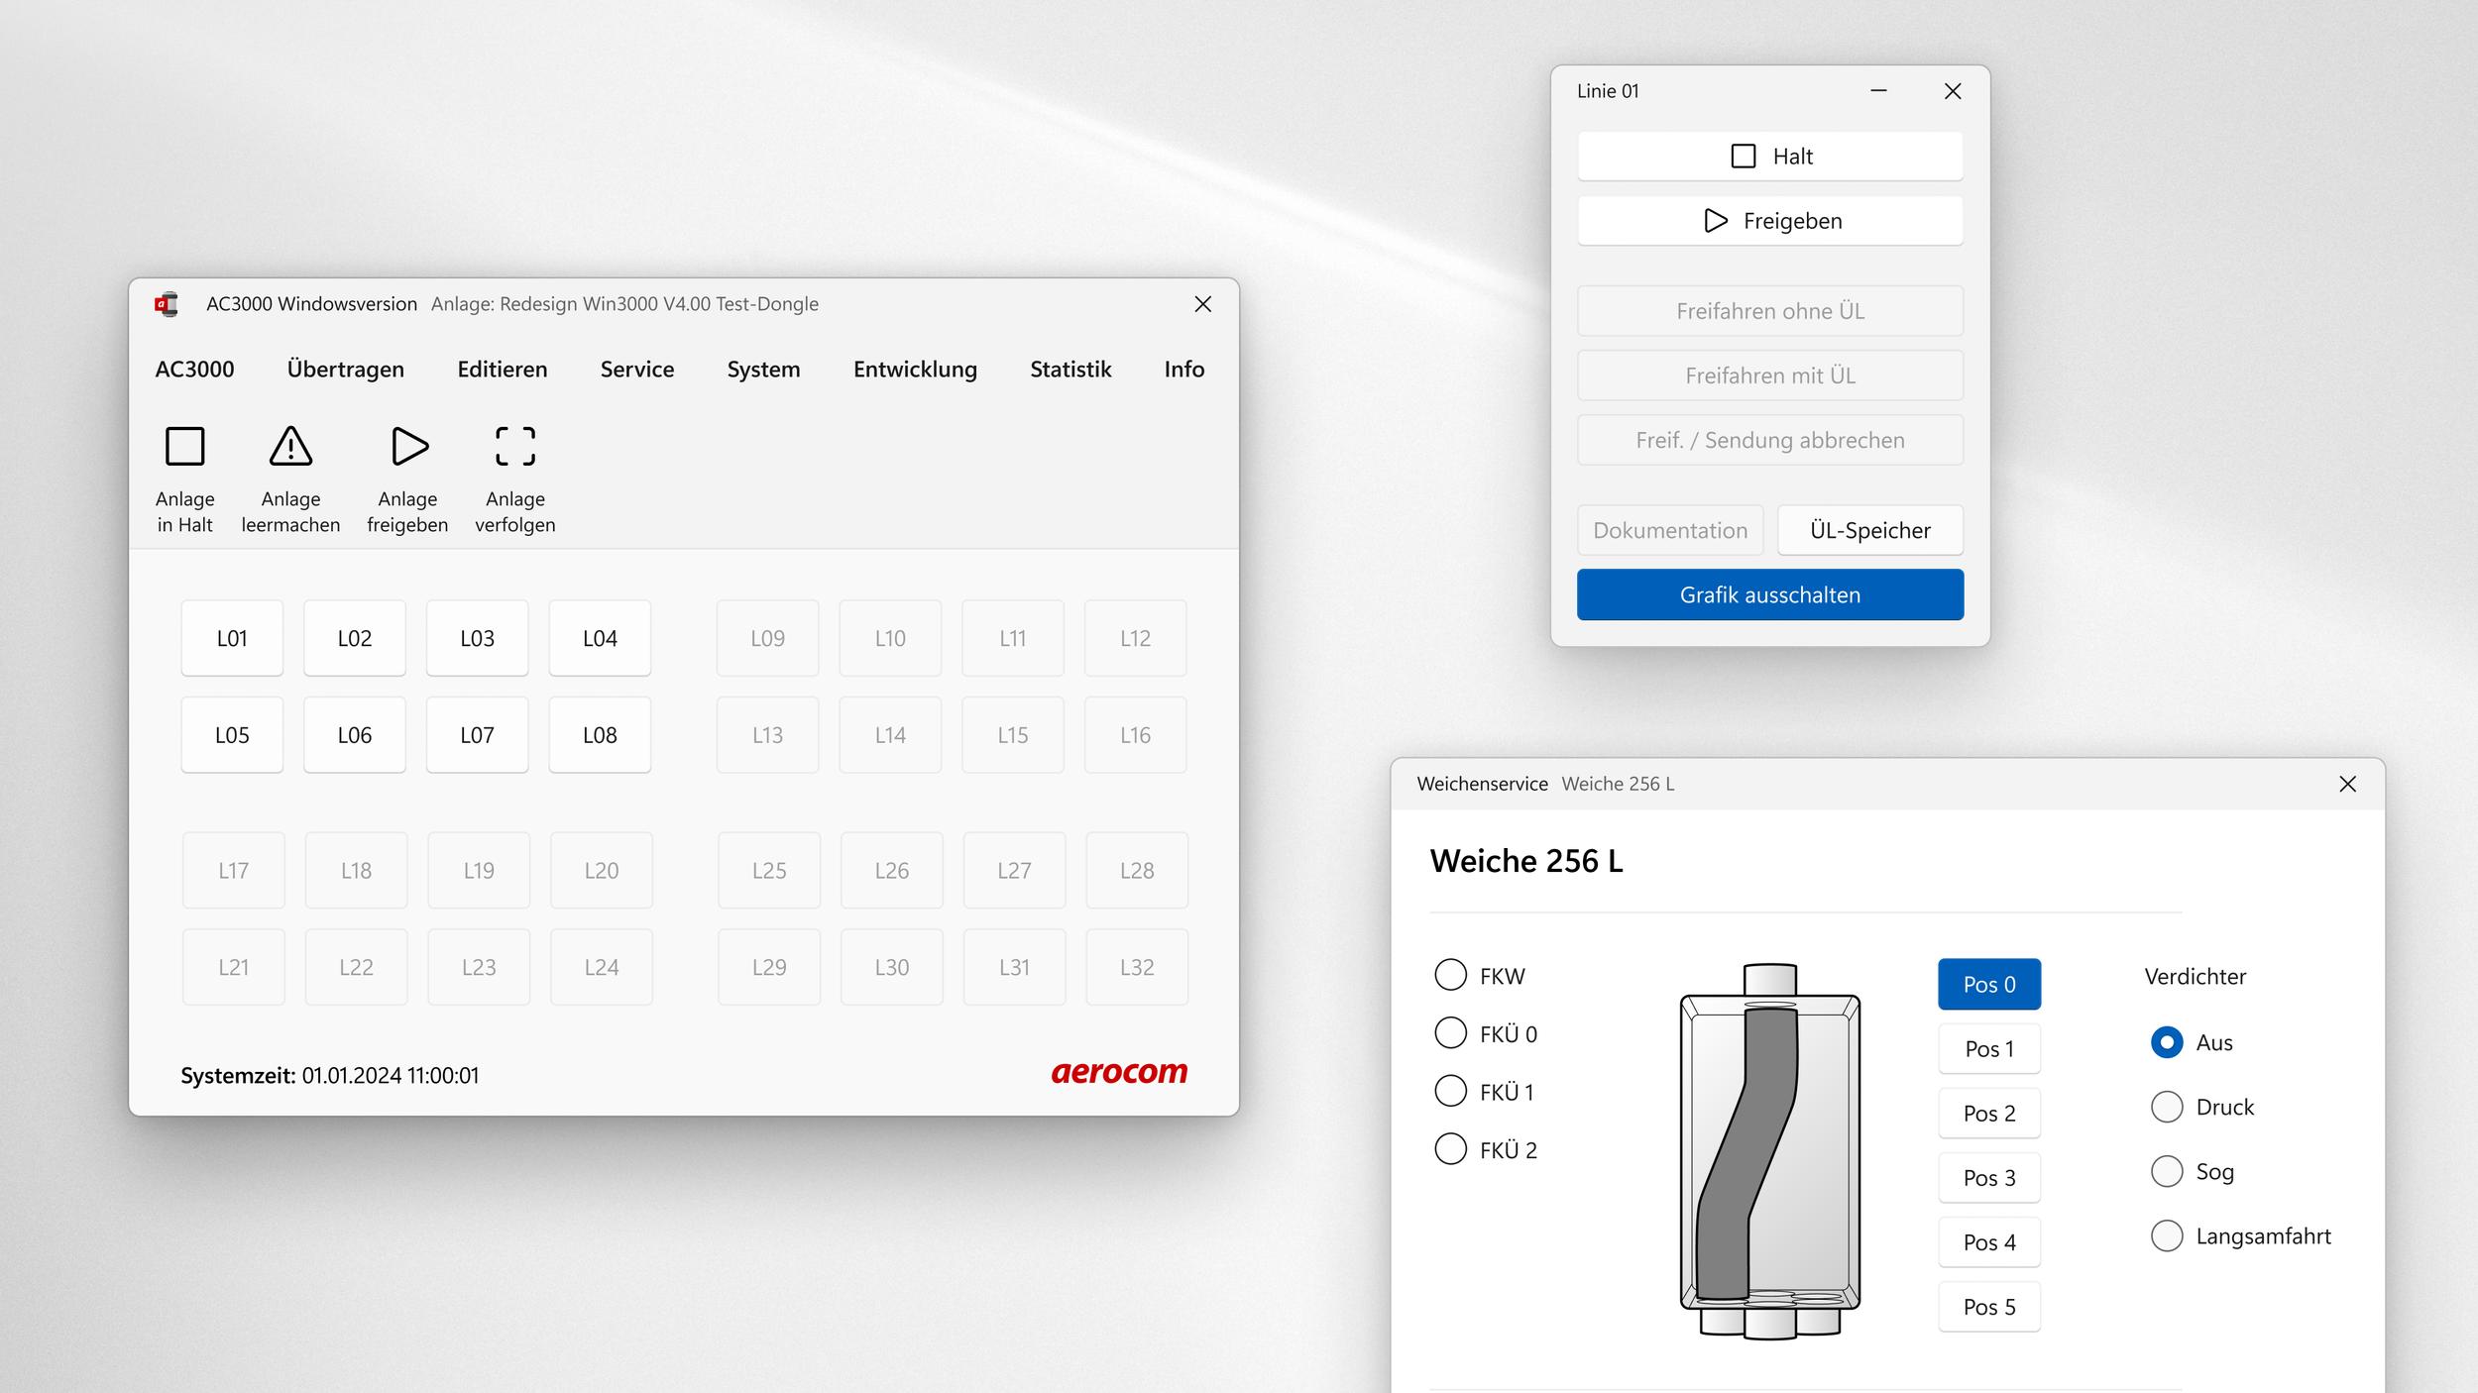Screen dimensions: 2478x1393
Task: Click the Anlage verfolgen frame icon
Action: coord(515,446)
